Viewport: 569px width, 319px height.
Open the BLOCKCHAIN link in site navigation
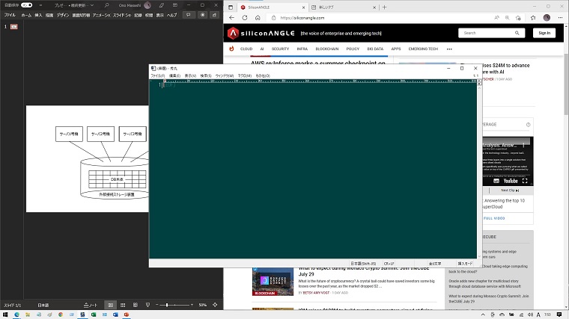pos(327,49)
